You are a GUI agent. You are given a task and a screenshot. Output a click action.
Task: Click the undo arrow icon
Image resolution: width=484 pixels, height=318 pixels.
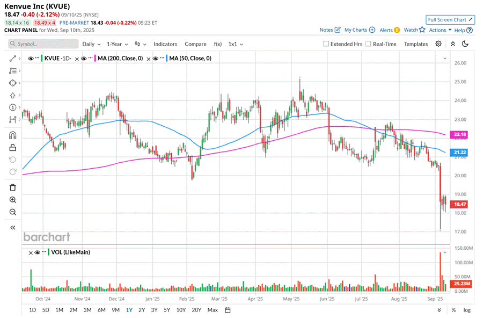(13, 160)
